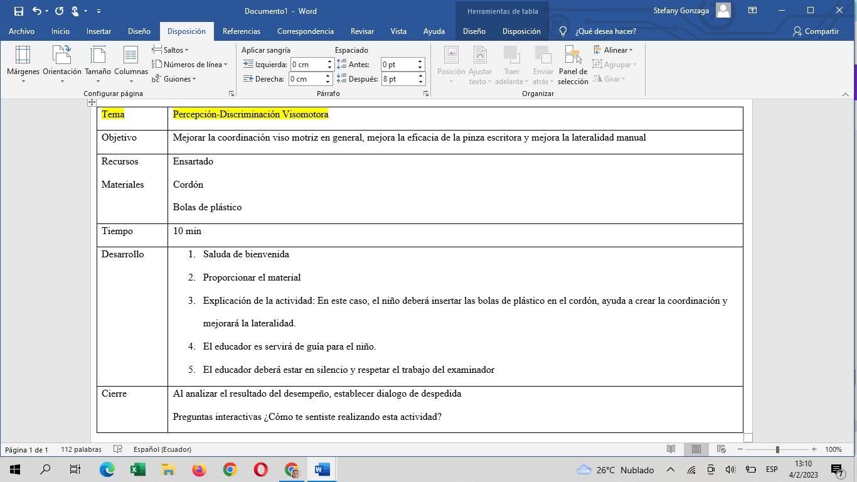
Task: Click zoom in plus button
Action: (x=814, y=449)
